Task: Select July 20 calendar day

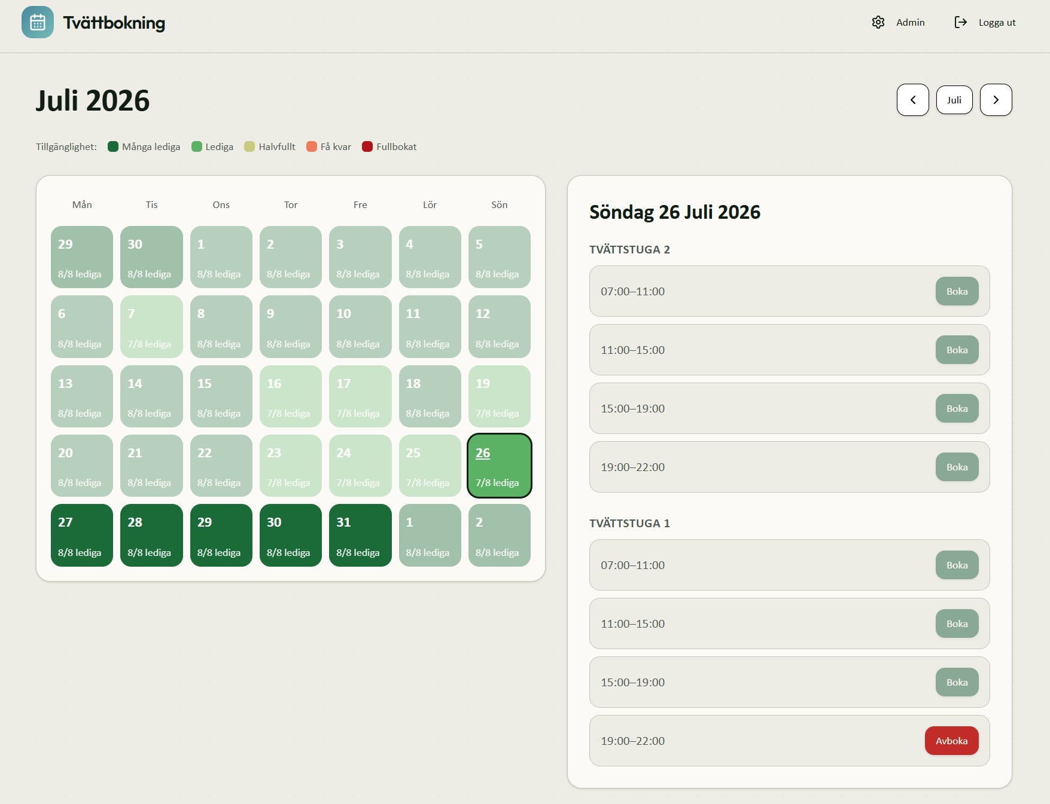Action: pos(82,466)
